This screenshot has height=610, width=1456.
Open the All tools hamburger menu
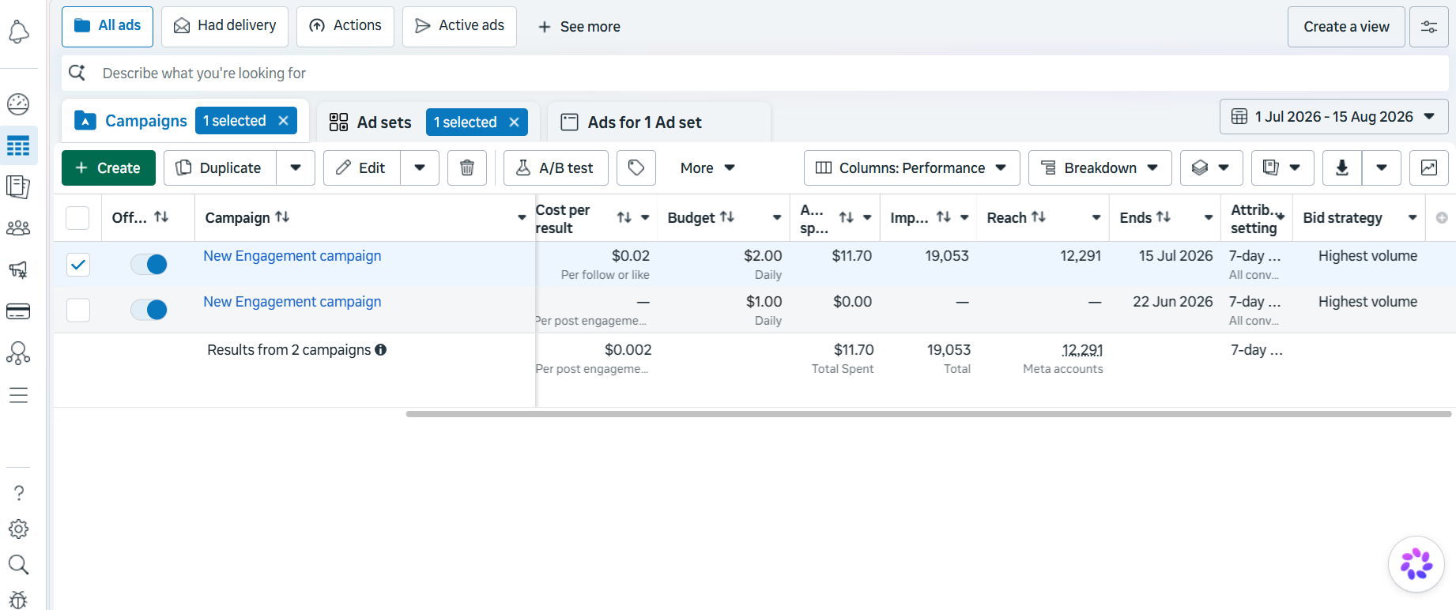coord(18,395)
